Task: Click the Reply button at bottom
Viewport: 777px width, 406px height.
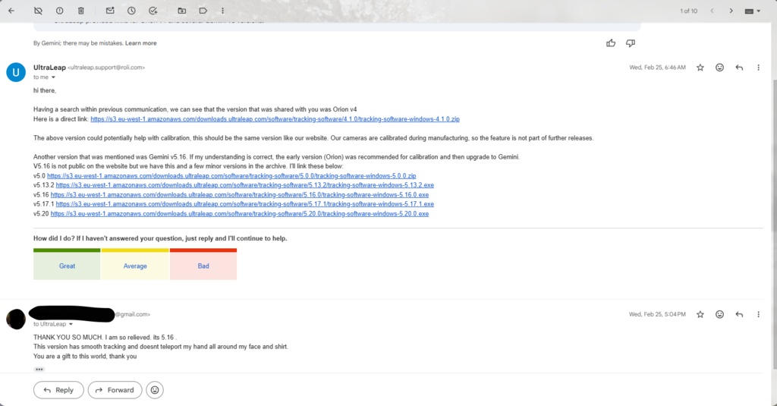Action: pos(58,390)
